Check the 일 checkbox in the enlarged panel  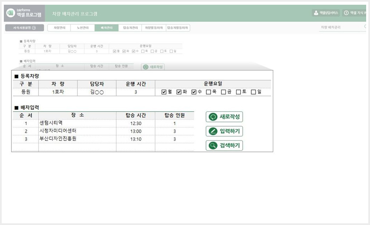(x=254, y=92)
